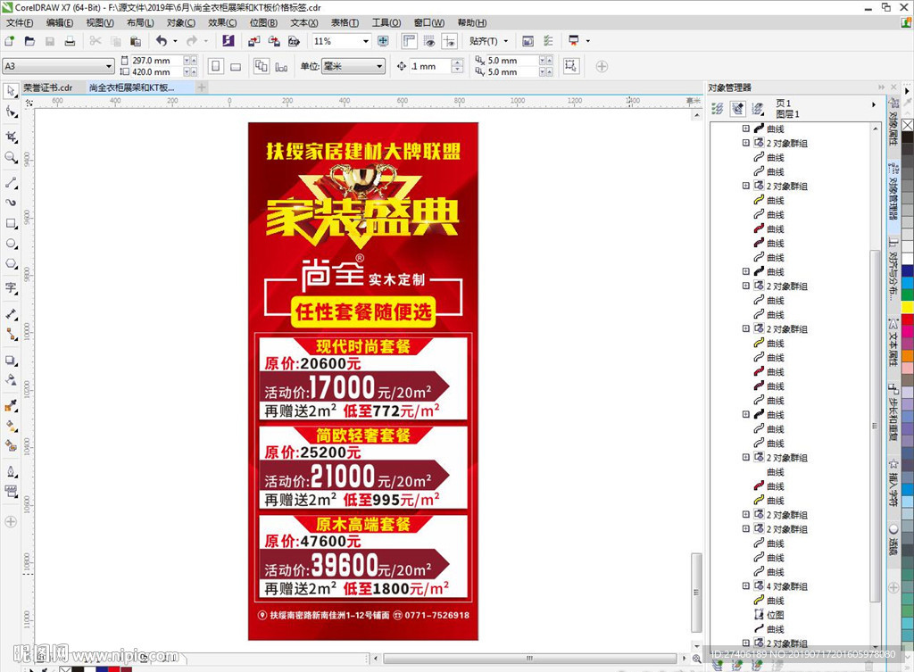The width and height of the screenshot is (914, 672).
Task: Select the Zoom tool in the toolbox
Action: (11, 157)
